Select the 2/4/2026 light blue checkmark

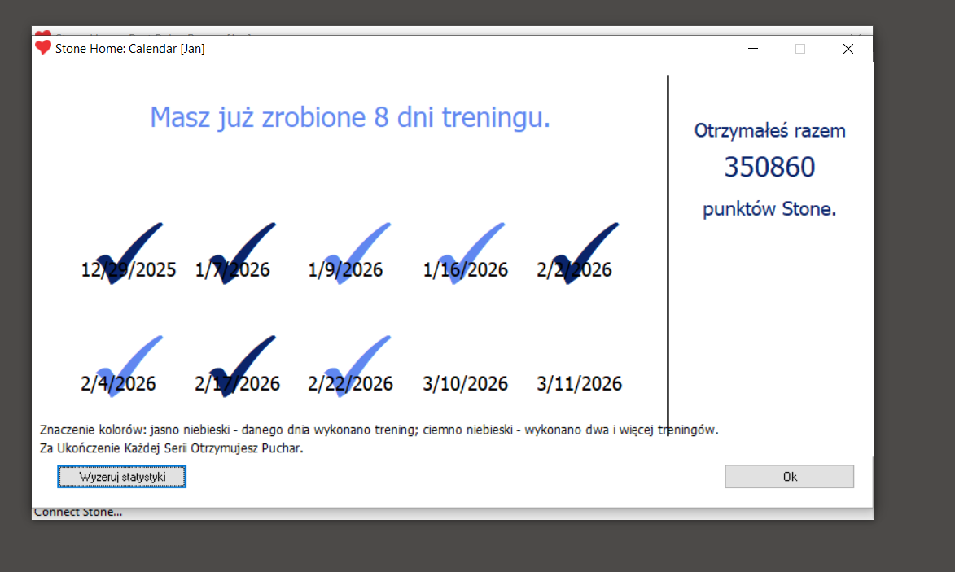128,366
